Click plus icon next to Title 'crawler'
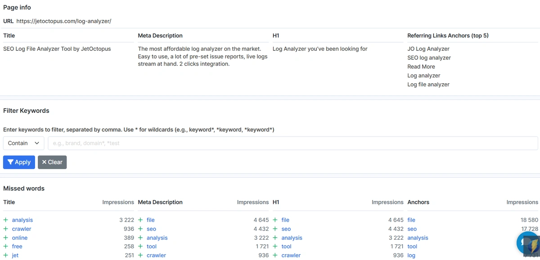Screen dimensions: 540x260 (x=6, y=229)
